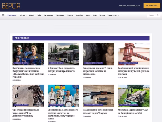162x122 pixels.
Task: Open the Міста menu item
Action: coord(22,15)
